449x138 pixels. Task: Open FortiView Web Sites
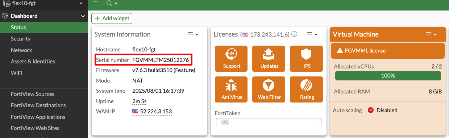pyautogui.click(x=44, y=128)
